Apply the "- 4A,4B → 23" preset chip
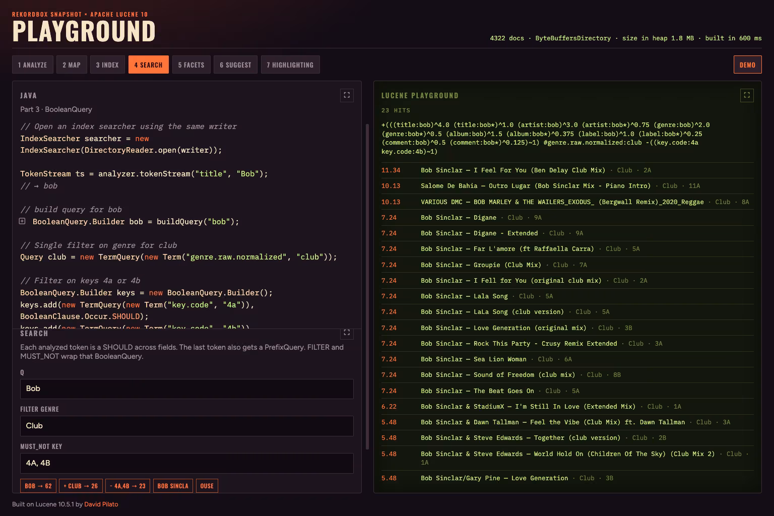Screen dimensions: 774x516 (127, 486)
